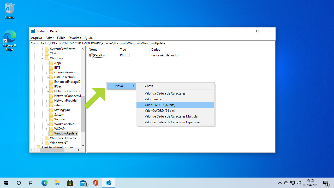Click tree horizontal scrollbar left arrow

[32, 150]
